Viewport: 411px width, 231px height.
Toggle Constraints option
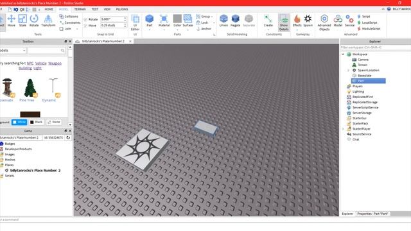coord(70,22)
